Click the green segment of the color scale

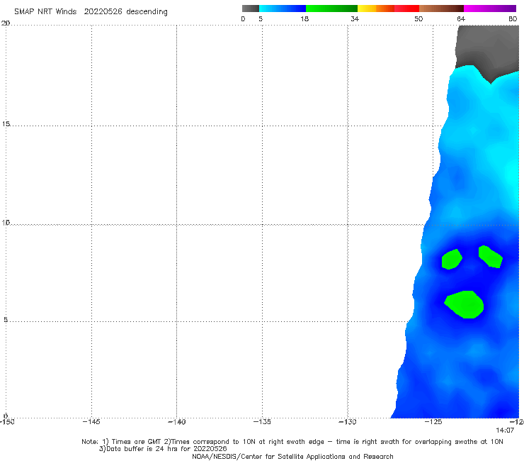tap(331, 9)
